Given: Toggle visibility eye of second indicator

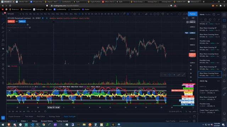Looking at the screenshot, I should [x=30, y=28].
